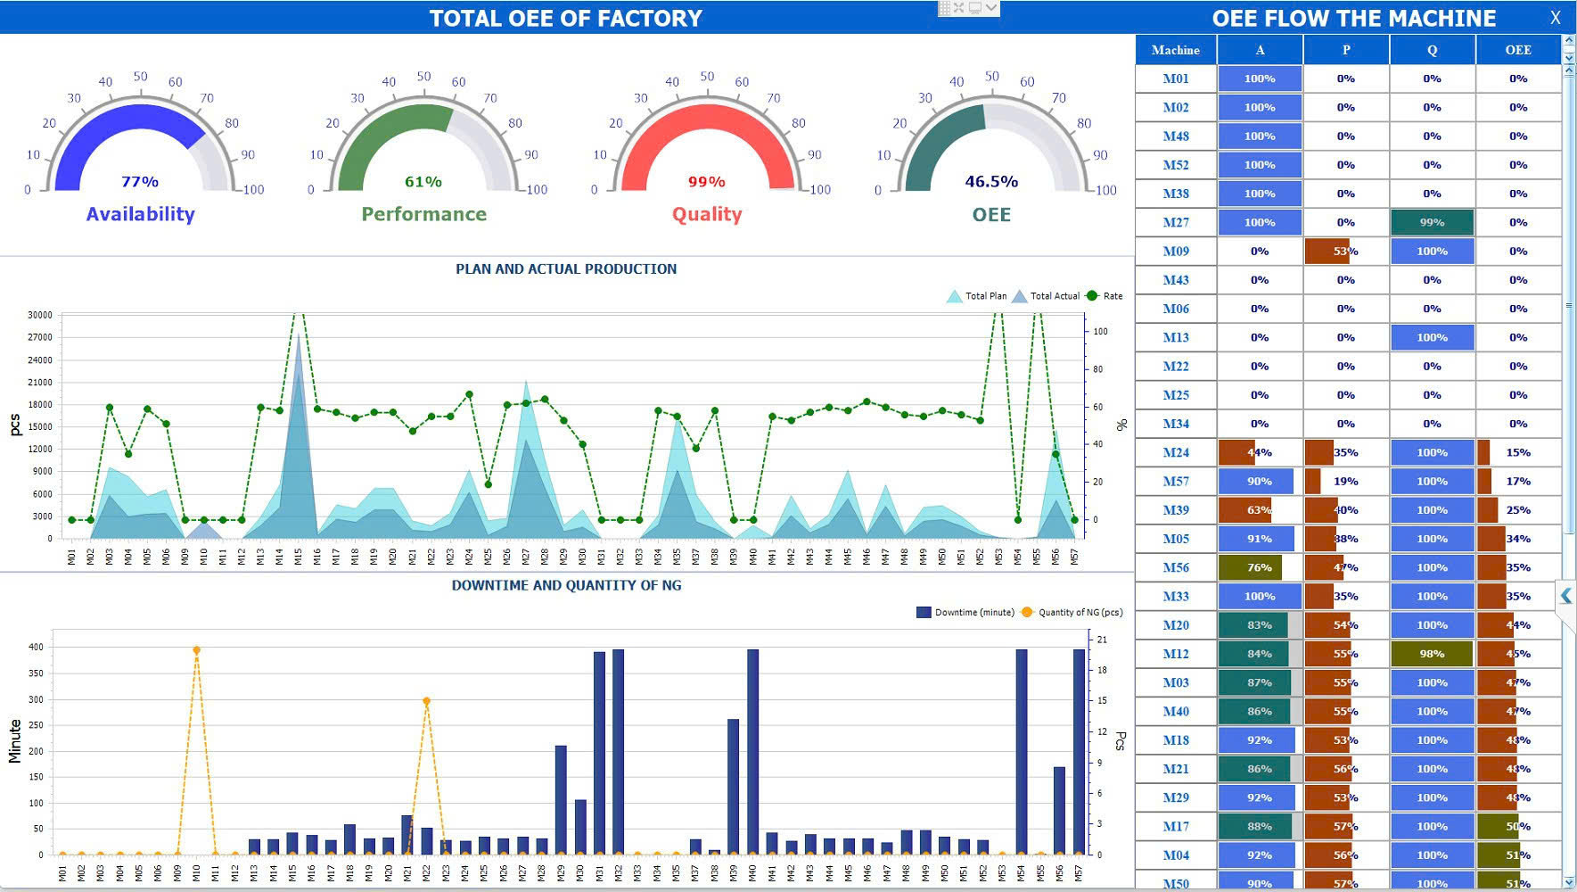The height and width of the screenshot is (892, 1577).
Task: Toggle the Rate legend series
Action: click(1104, 296)
